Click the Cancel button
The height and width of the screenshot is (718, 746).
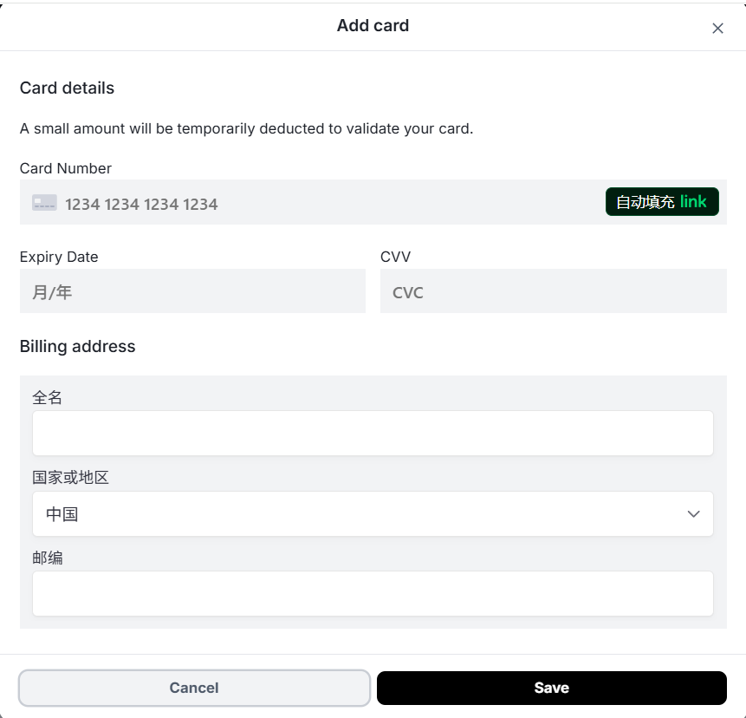[x=194, y=687]
